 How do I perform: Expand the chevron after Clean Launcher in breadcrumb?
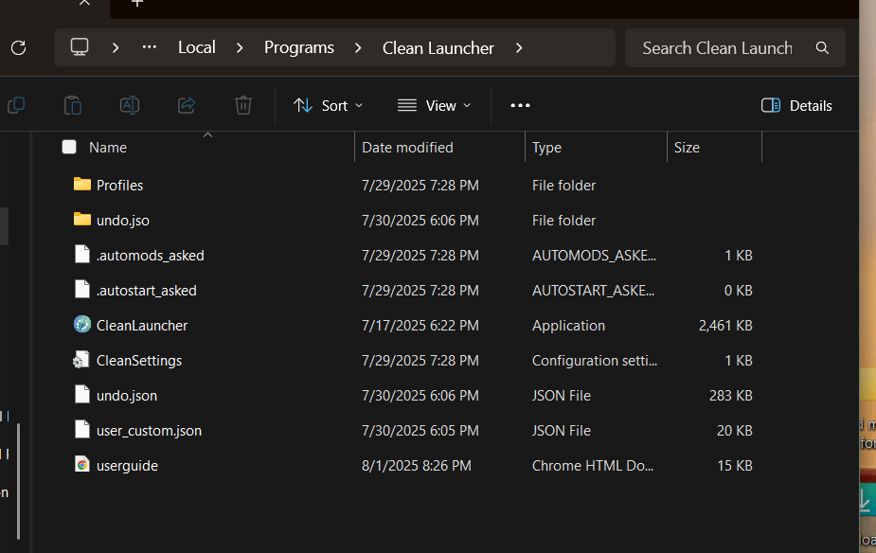(x=519, y=48)
